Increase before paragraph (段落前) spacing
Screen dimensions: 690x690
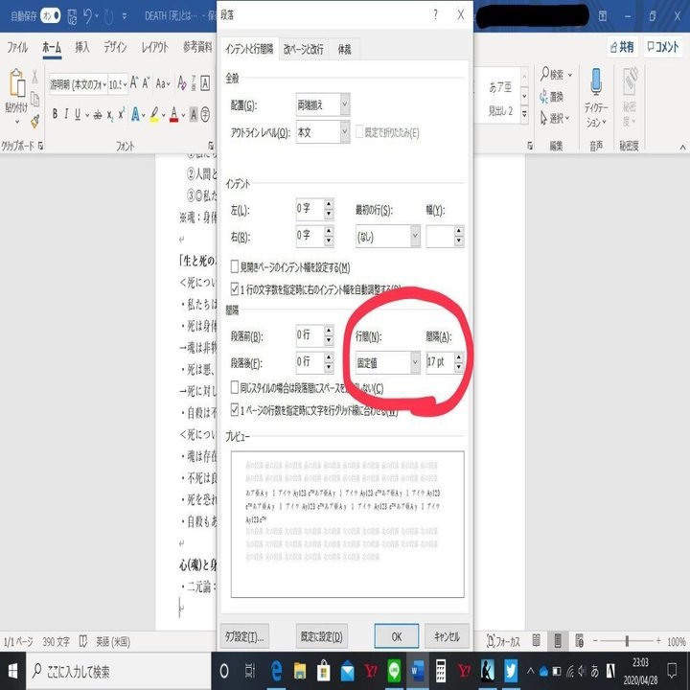329,331
